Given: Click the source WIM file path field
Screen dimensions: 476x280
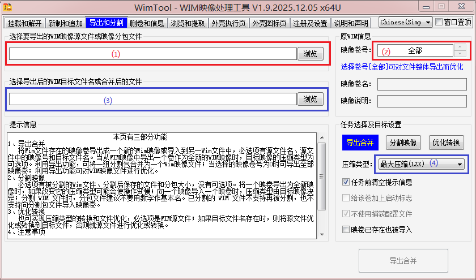Looking at the screenshot, I should coord(153,54).
